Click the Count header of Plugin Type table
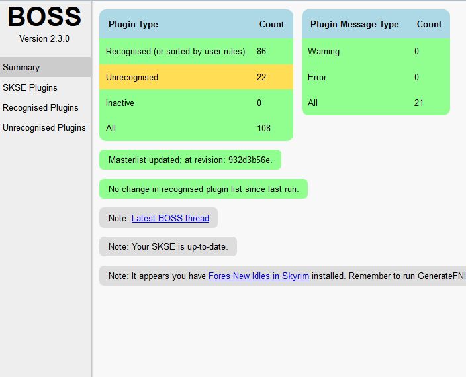Screen dimensions: 466x377 (x=271, y=24)
